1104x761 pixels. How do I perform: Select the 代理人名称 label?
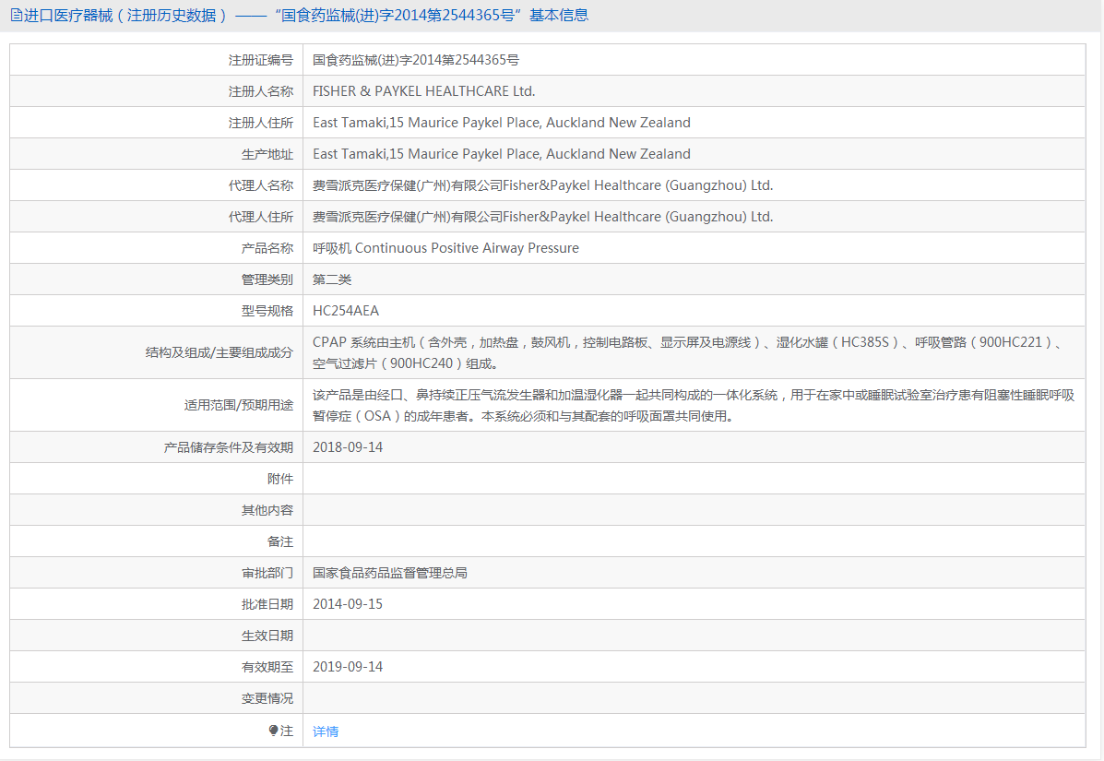(260, 185)
